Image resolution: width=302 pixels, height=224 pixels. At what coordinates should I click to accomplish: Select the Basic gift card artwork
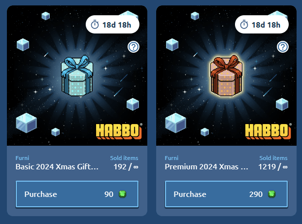[77, 75]
